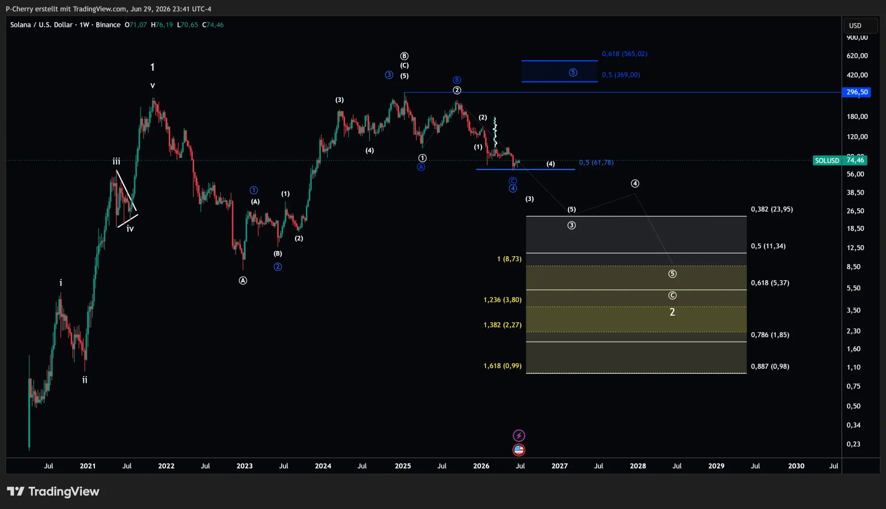Click the wave iii label
Viewport: 886px width, 509px height.
click(116, 161)
